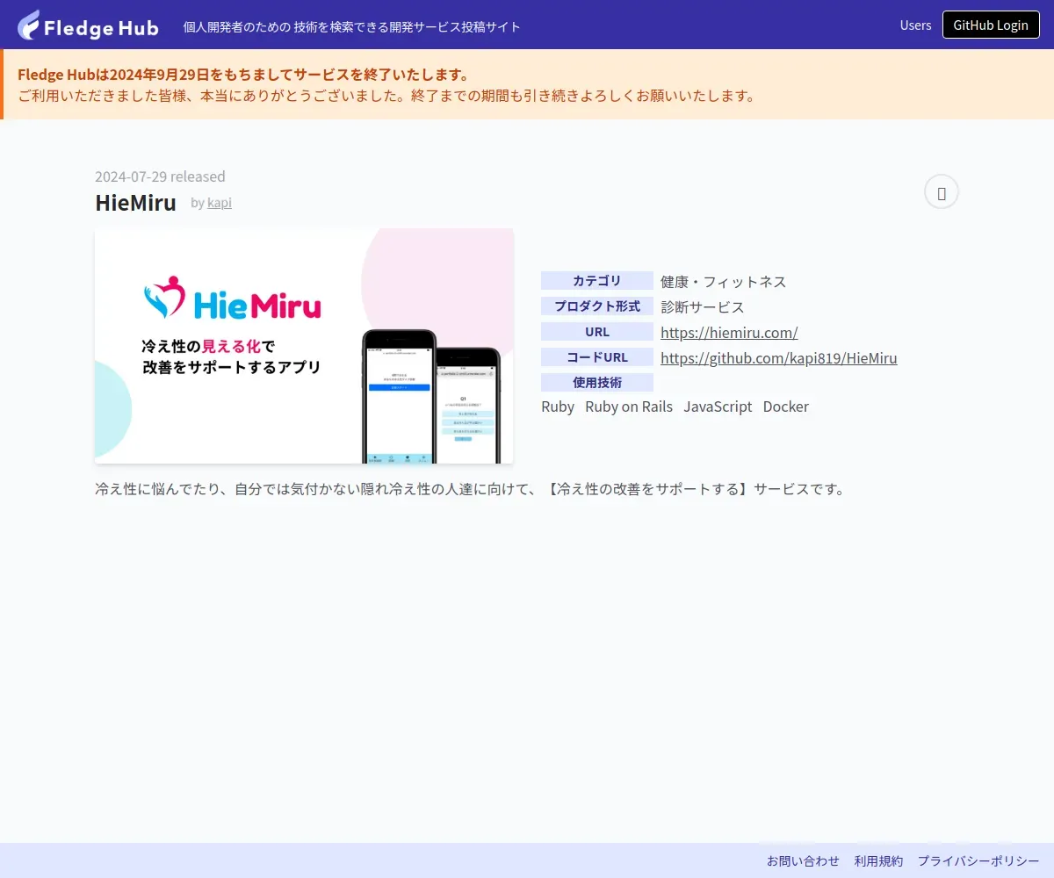Image resolution: width=1054 pixels, height=878 pixels.
Task: Click the 使用技術 label
Action: point(597,383)
